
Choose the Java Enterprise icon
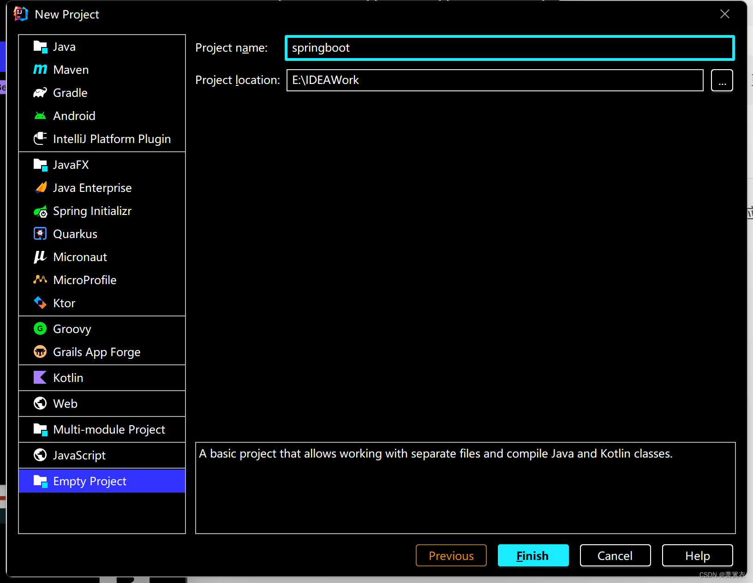40,188
